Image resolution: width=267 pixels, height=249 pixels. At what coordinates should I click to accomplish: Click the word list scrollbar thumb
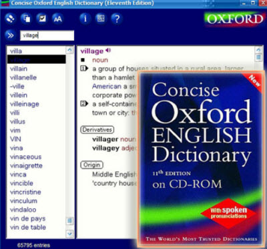point(69,221)
